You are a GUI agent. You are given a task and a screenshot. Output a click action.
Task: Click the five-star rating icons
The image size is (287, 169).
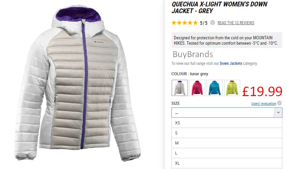tap(185, 23)
